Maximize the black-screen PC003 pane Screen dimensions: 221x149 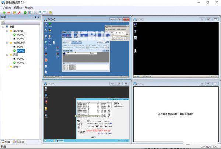point(208,19)
